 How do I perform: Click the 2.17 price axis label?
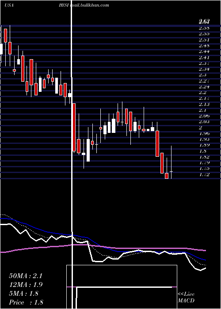click(204, 98)
